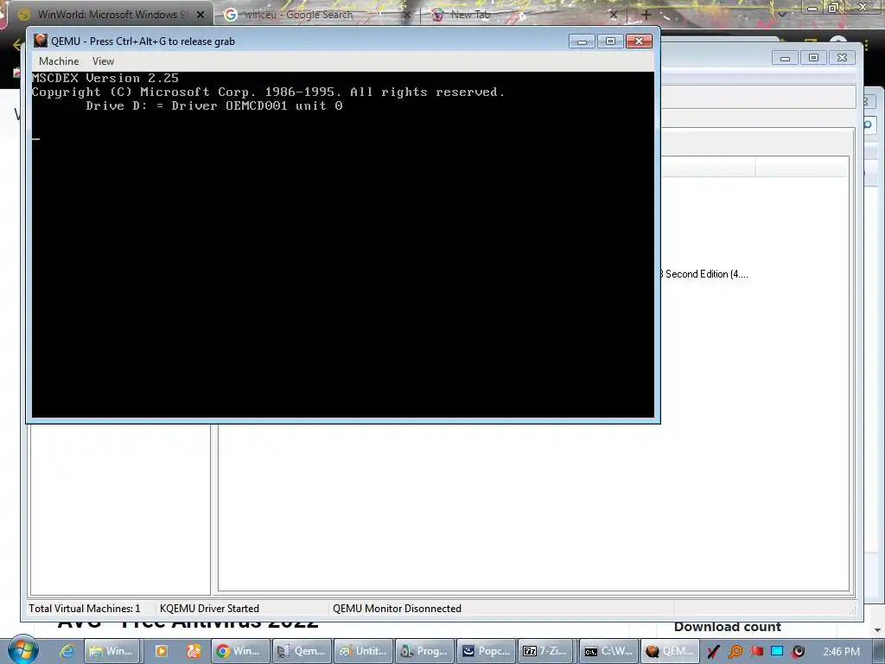Image resolution: width=885 pixels, height=664 pixels.
Task: Switch to the WinWorld Microsoft Windows browser tab
Action: (x=110, y=15)
